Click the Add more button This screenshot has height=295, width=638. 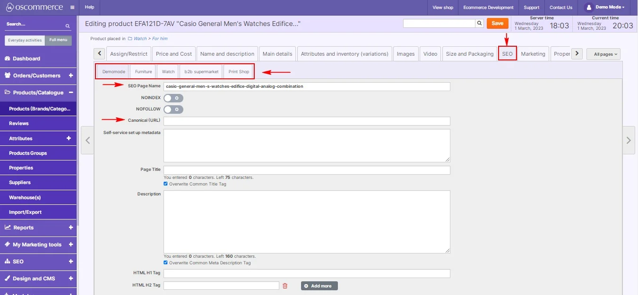319,286
